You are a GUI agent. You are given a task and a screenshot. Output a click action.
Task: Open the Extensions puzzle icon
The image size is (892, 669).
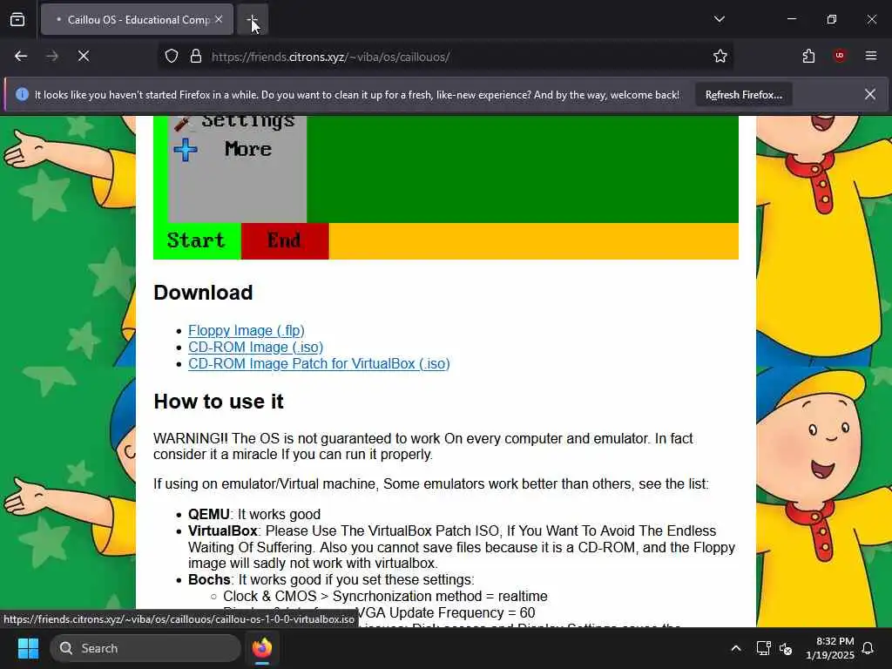(808, 56)
